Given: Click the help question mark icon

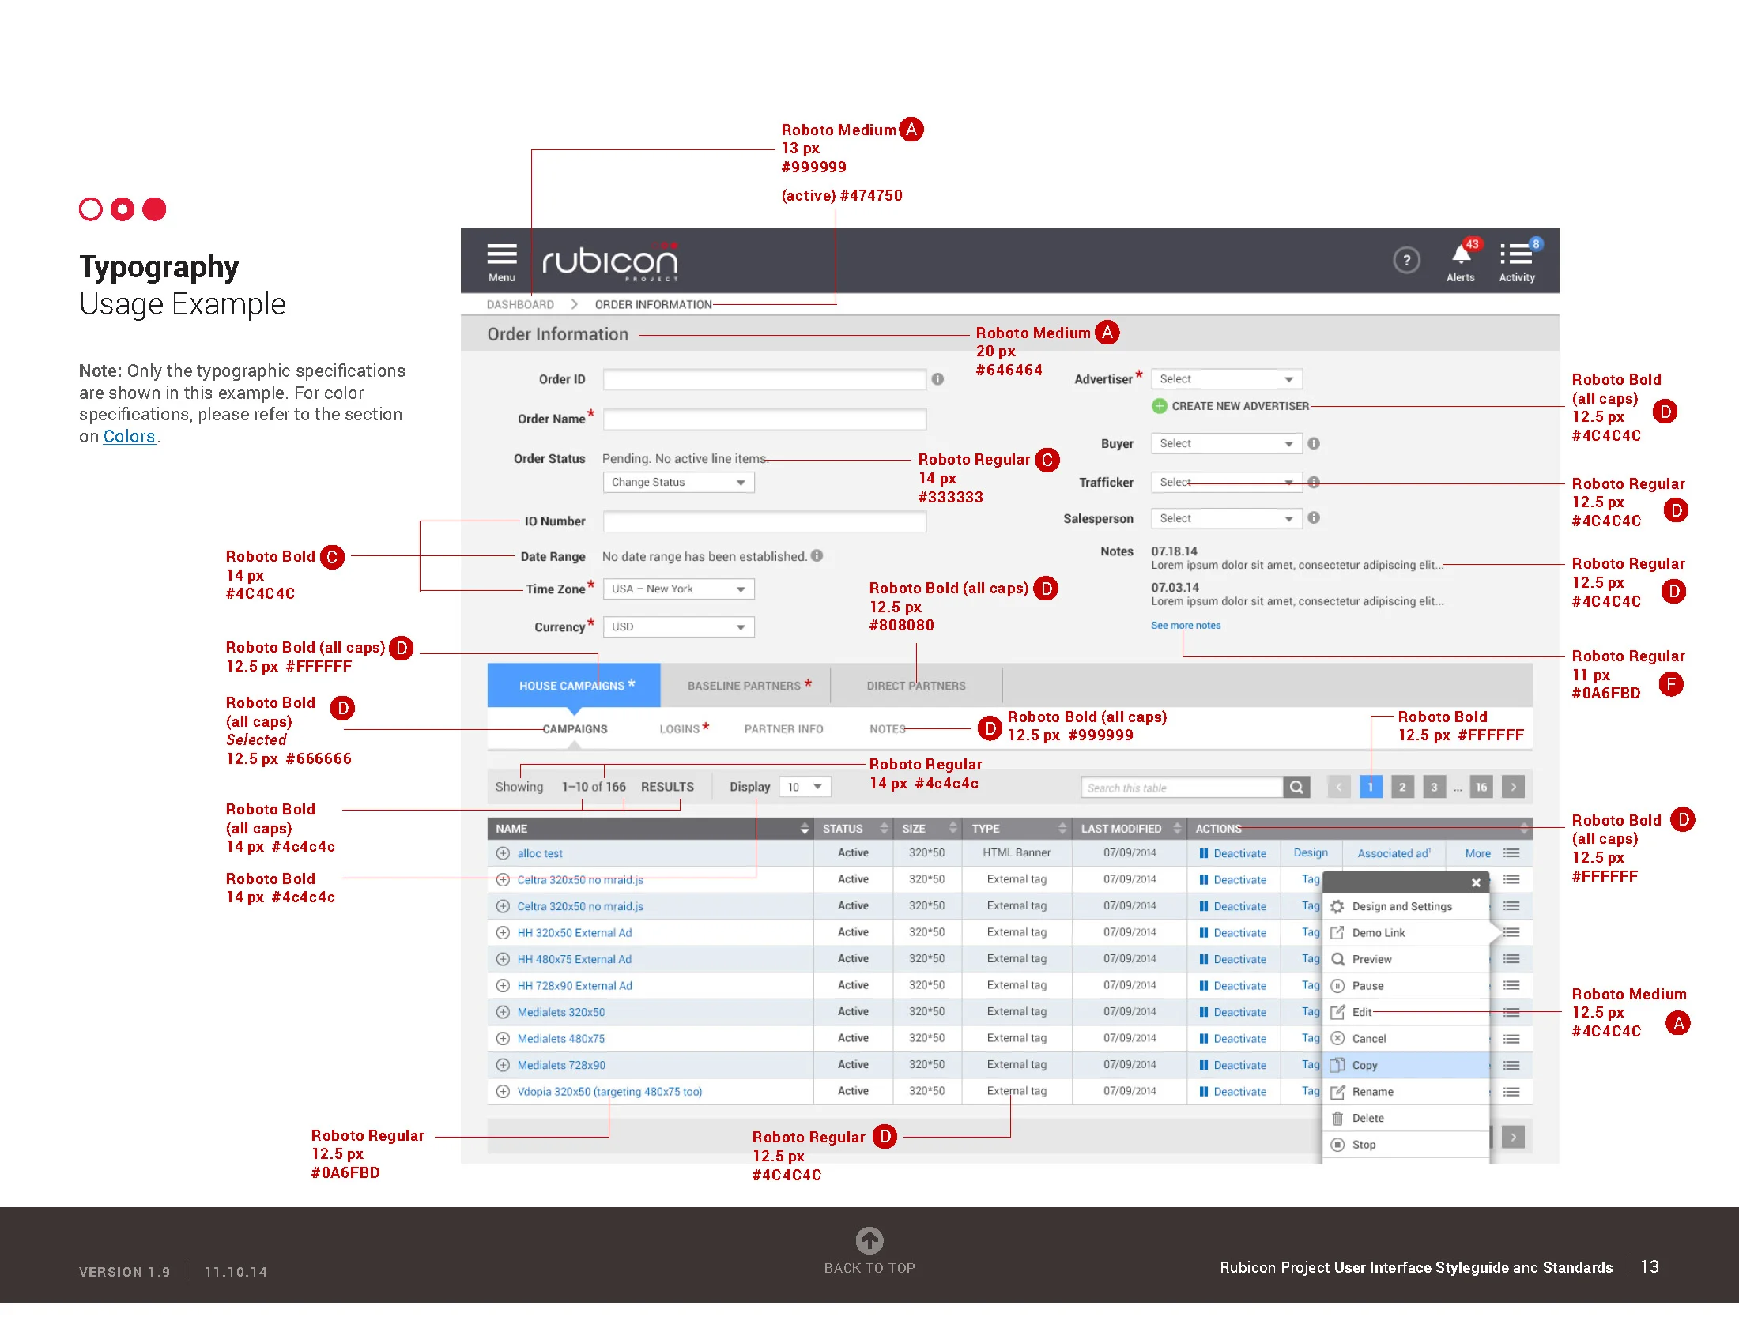Looking at the screenshot, I should 1406,260.
